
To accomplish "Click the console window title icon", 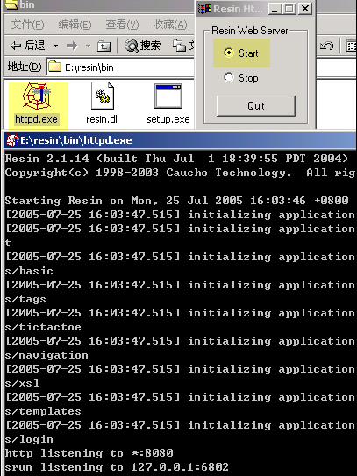I will [12, 140].
